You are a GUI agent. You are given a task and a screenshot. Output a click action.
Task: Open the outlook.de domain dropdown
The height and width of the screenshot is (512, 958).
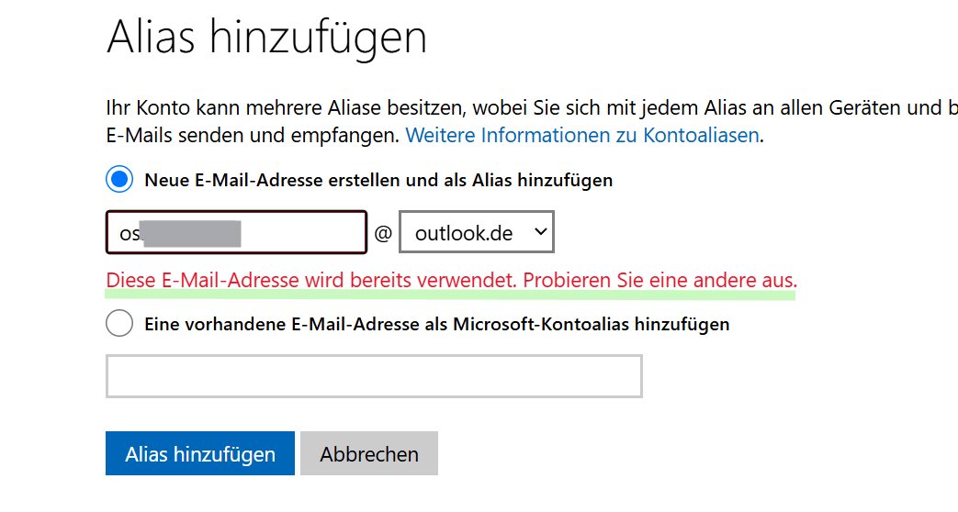pyautogui.click(x=477, y=232)
